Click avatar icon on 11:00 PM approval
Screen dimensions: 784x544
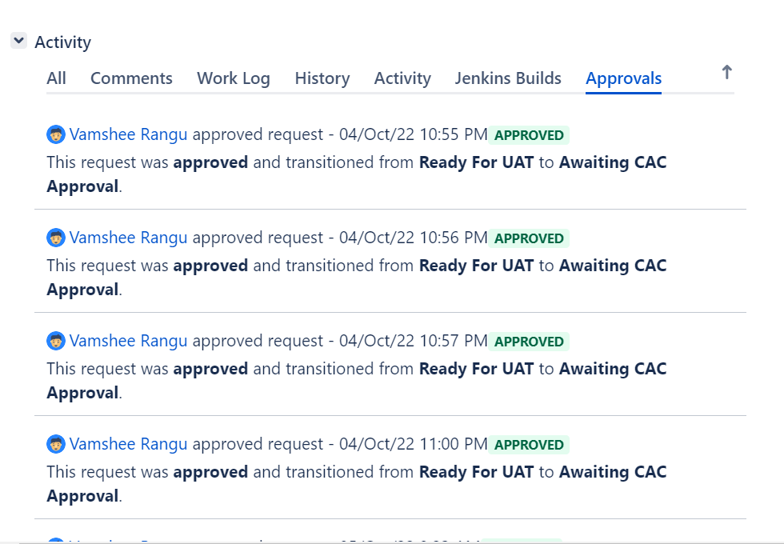(56, 444)
